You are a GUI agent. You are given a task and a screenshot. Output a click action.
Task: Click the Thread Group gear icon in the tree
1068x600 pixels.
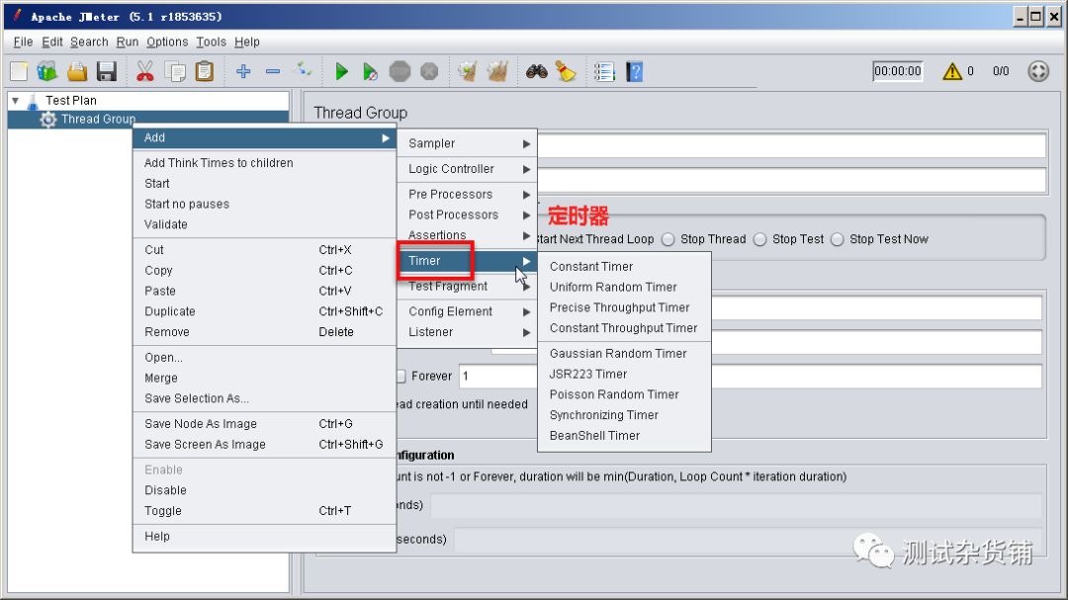48,120
